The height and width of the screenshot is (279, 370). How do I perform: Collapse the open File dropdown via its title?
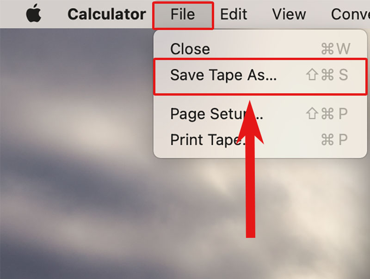(183, 14)
